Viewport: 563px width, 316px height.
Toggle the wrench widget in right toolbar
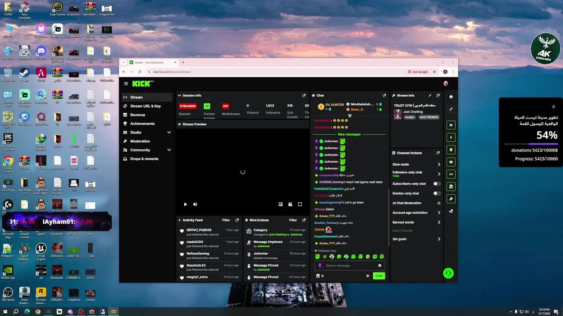[x=451, y=199]
